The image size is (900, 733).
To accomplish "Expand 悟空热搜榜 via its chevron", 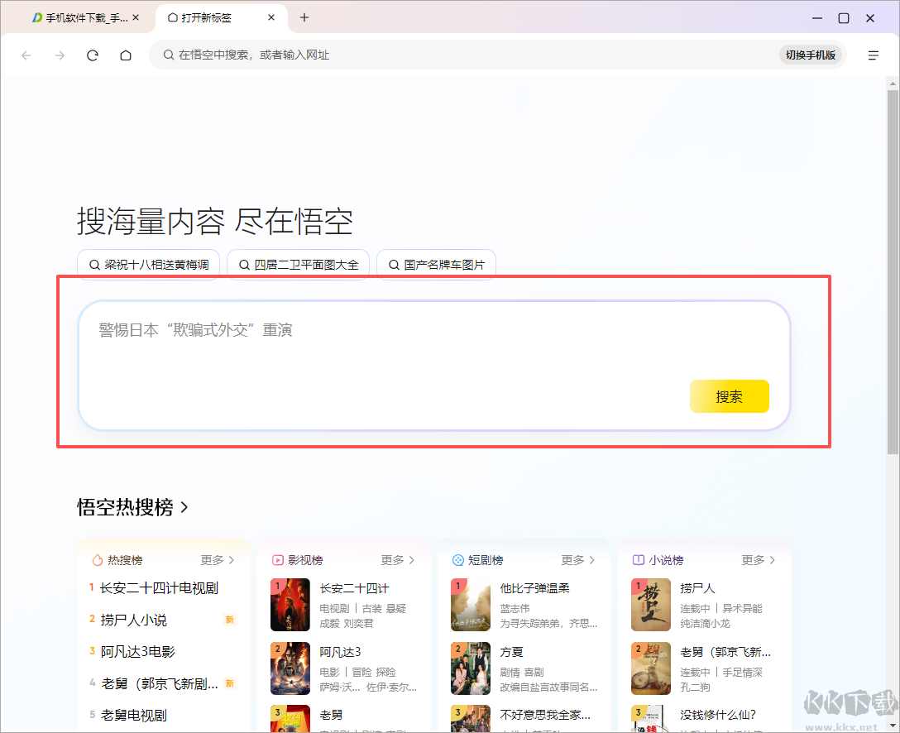I will pyautogui.click(x=184, y=508).
